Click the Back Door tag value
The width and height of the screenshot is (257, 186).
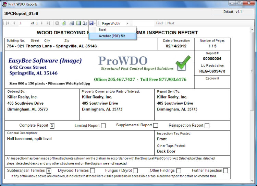[x=166, y=151]
